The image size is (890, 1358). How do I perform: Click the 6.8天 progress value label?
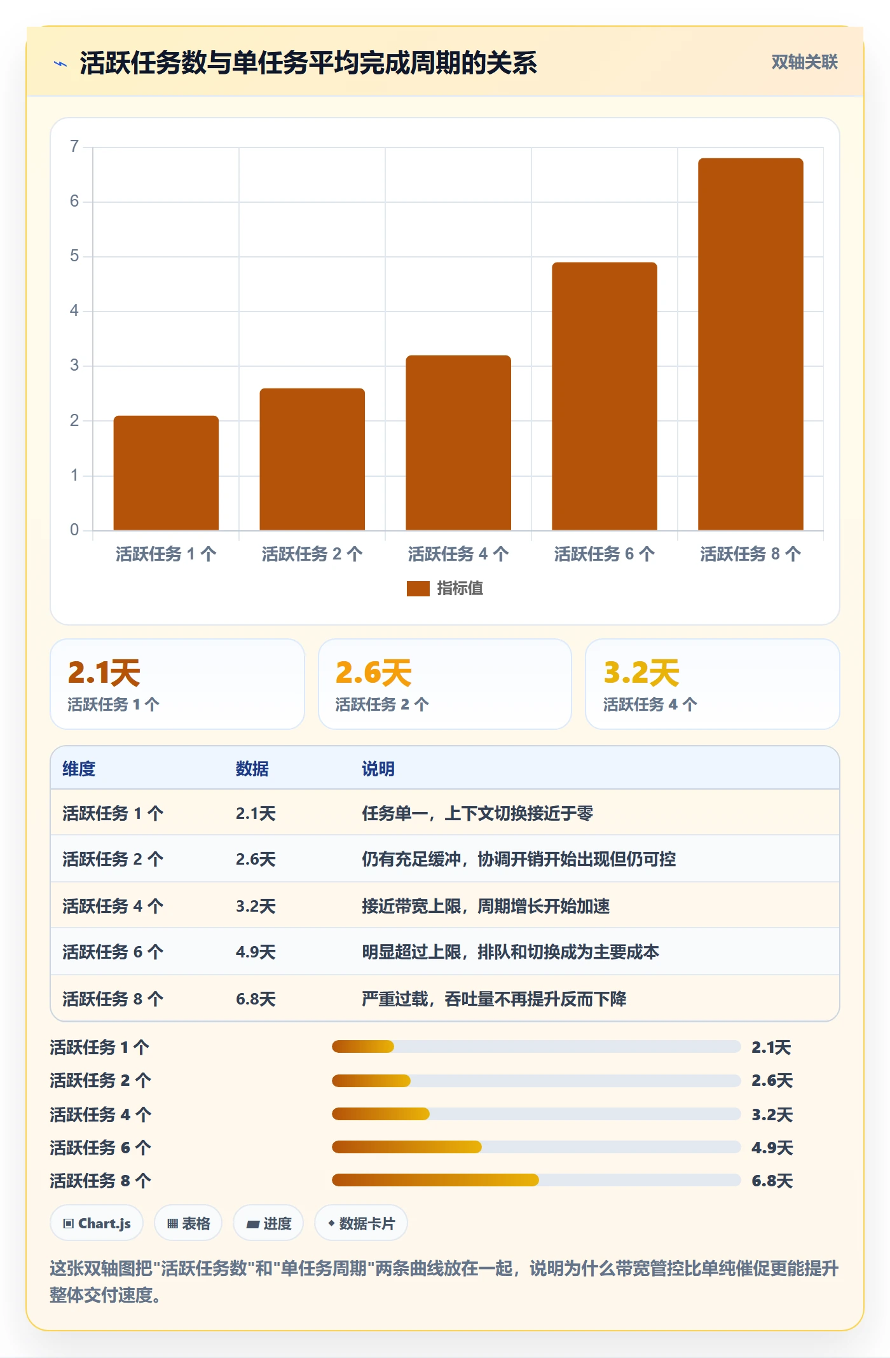[x=772, y=1181]
